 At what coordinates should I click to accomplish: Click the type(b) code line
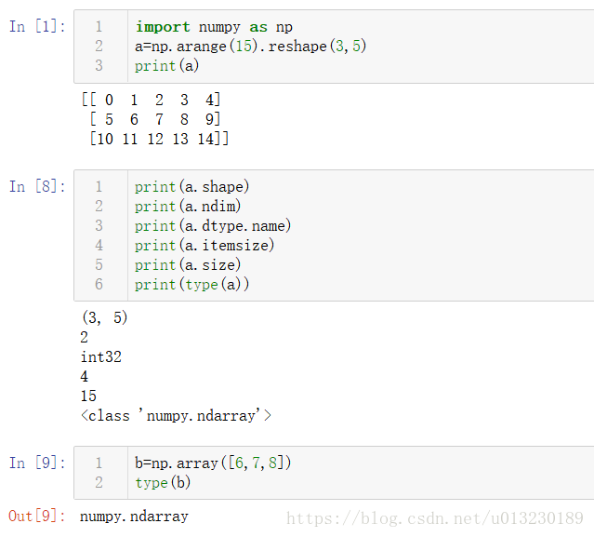(163, 483)
